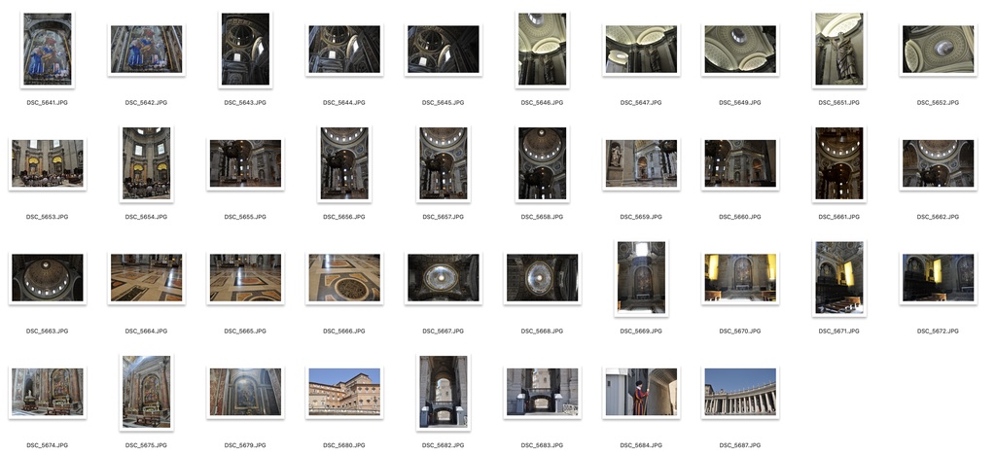
Task: Click the file name label DSC_5663.JPG
Action: click(x=48, y=331)
